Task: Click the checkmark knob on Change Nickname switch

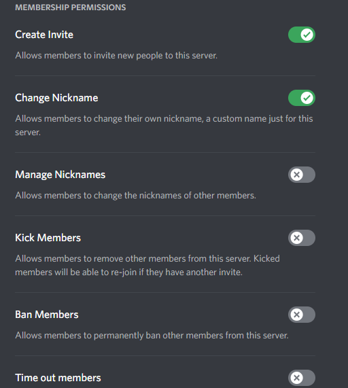Action: pyautogui.click(x=307, y=98)
